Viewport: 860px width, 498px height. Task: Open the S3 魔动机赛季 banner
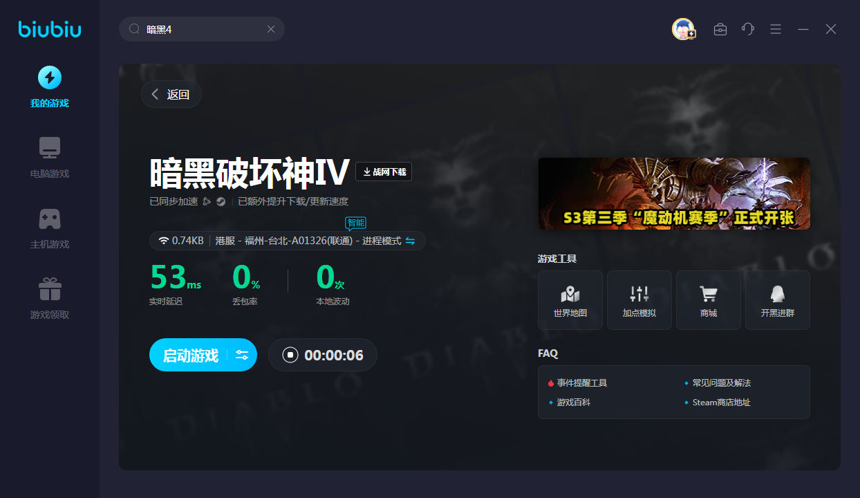click(x=674, y=194)
